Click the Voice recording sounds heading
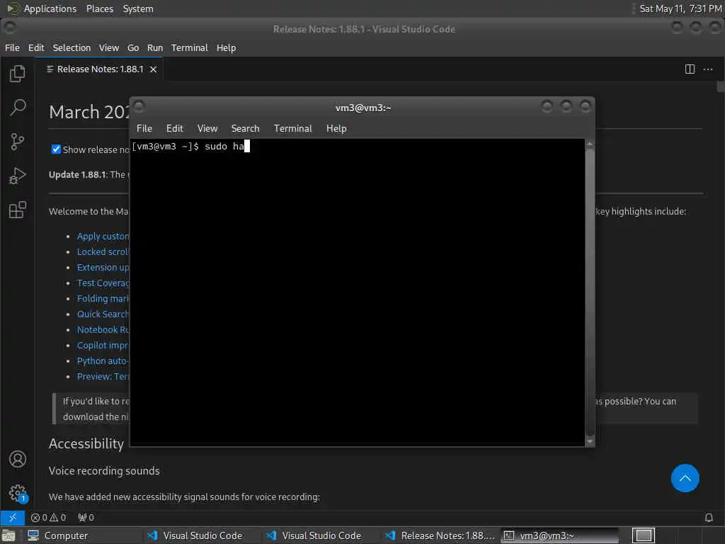This screenshot has width=725, height=544. pyautogui.click(x=104, y=471)
